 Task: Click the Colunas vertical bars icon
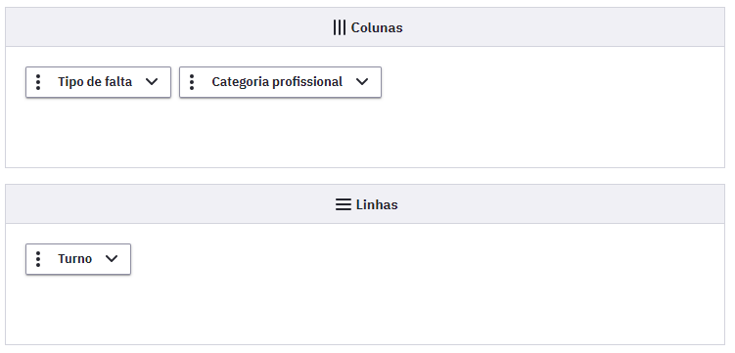[340, 27]
